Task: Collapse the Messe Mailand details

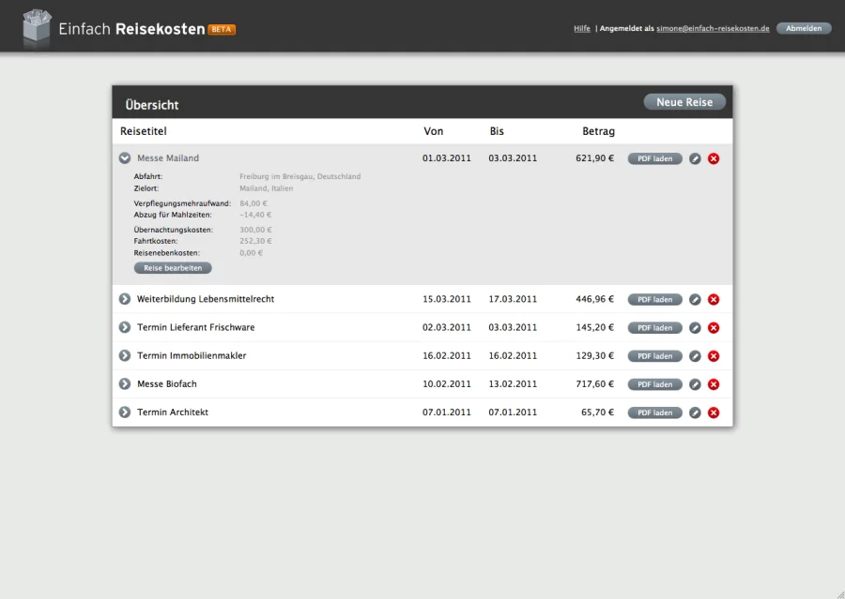Action: pos(125,158)
